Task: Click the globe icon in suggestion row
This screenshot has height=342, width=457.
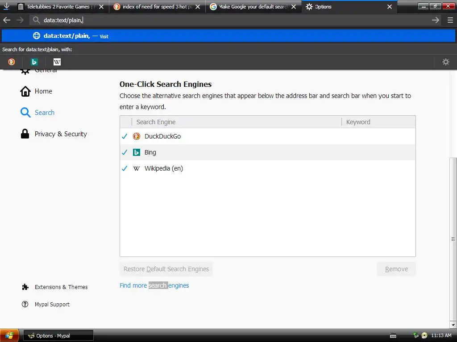Action: pyautogui.click(x=37, y=36)
